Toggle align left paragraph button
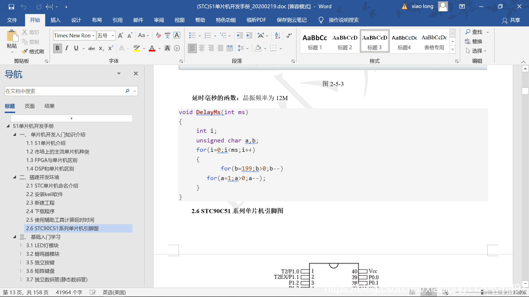 [192, 48]
